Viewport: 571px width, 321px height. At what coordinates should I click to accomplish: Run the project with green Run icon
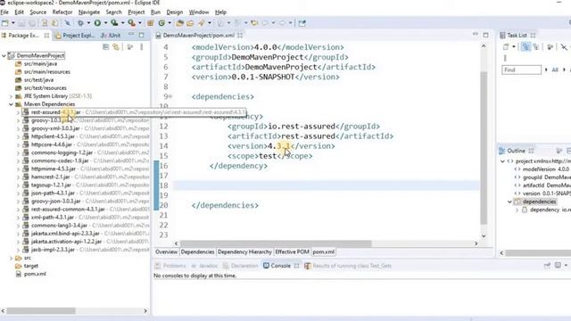97,23
